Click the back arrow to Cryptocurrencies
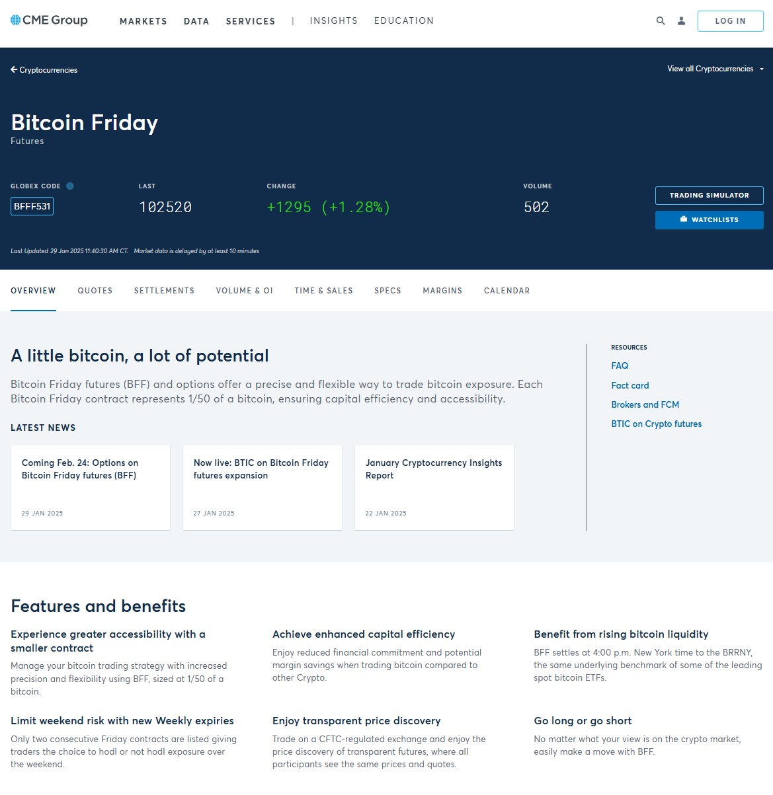This screenshot has height=795, width=773. pos(14,70)
